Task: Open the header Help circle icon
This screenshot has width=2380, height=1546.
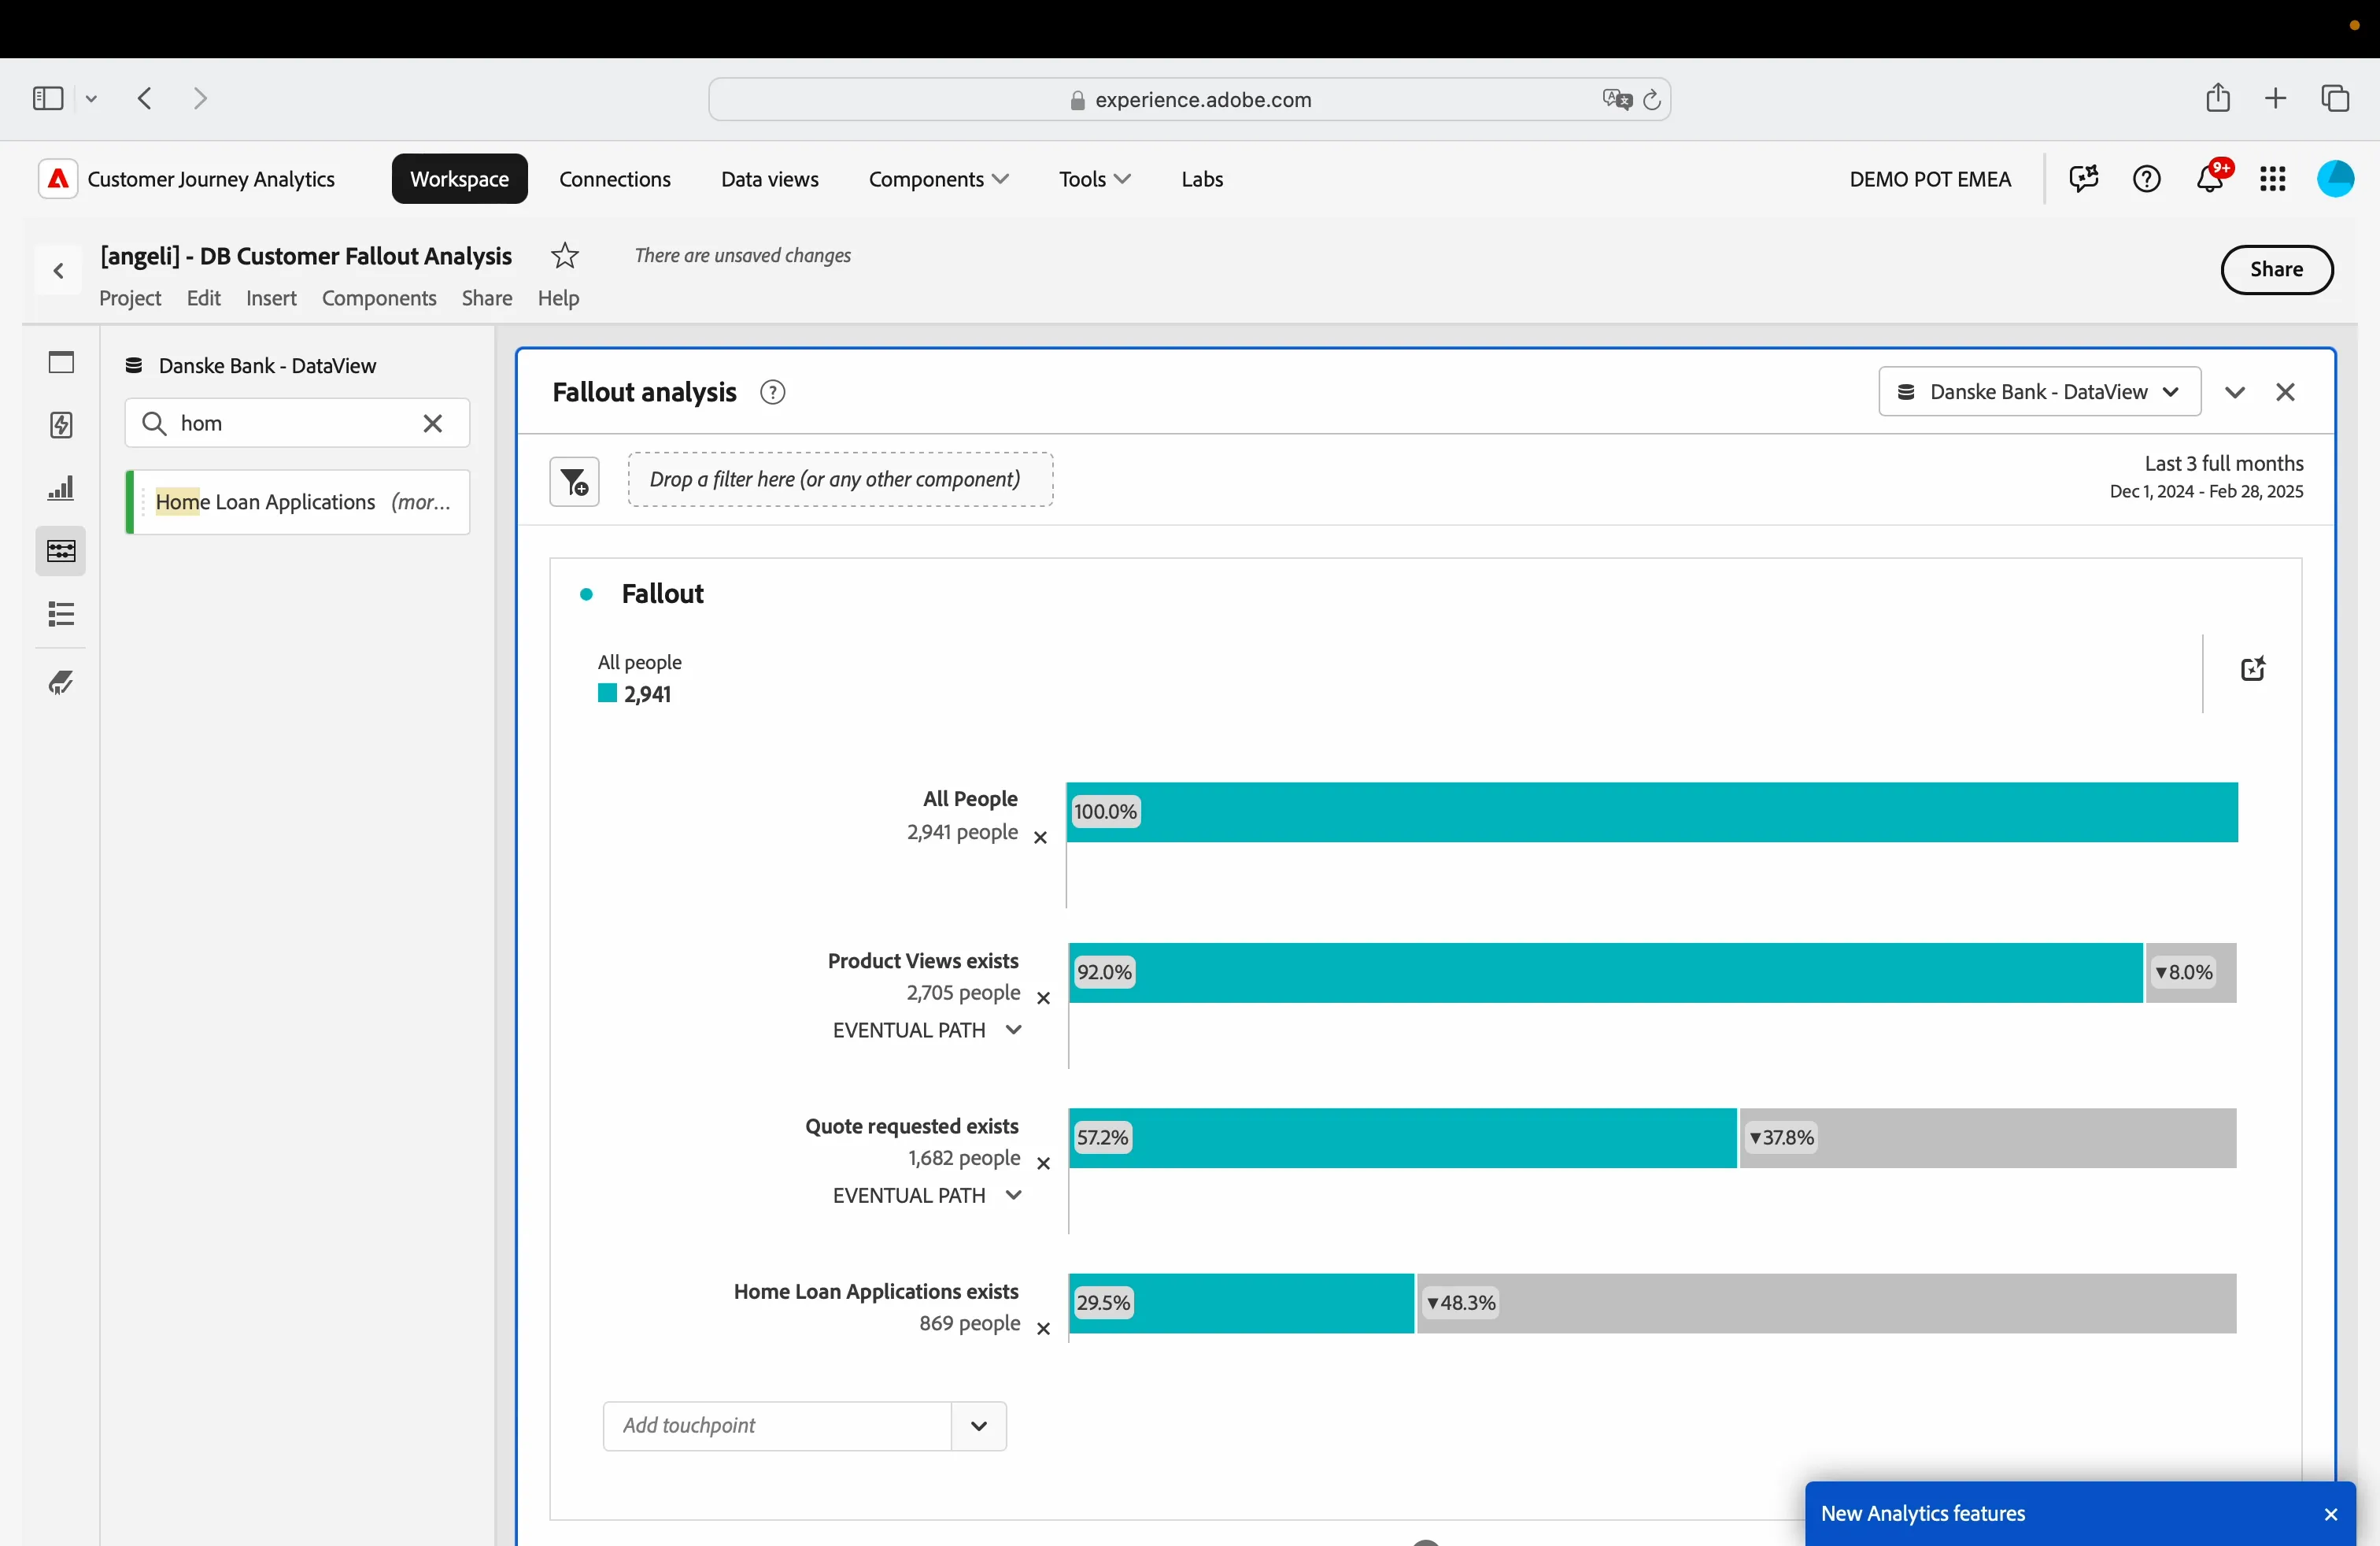Action: pos(2146,179)
